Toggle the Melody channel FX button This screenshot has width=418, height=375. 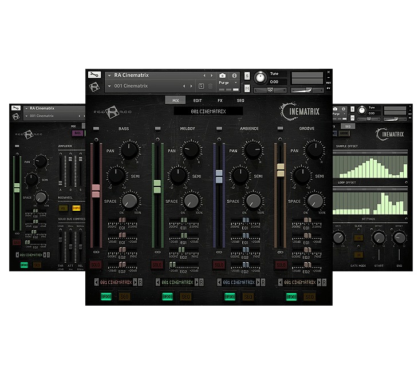pos(167,297)
